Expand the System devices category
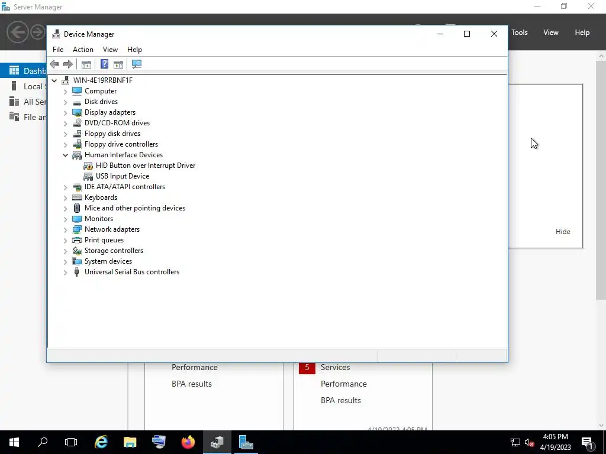This screenshot has height=454, width=606. pos(65,261)
